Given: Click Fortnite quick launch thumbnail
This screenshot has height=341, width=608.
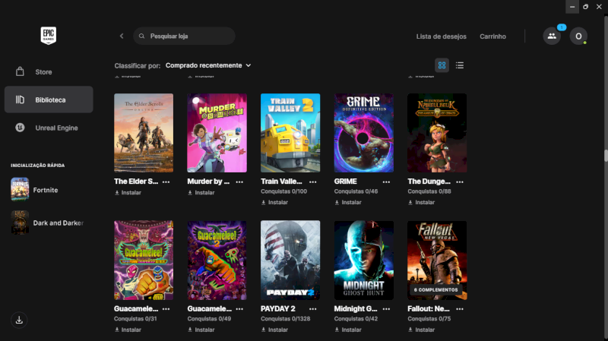Looking at the screenshot, I should point(20,190).
